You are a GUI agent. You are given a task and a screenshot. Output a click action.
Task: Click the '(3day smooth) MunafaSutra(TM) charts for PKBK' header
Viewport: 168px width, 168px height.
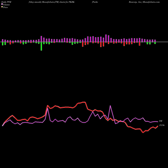pos(51,2)
